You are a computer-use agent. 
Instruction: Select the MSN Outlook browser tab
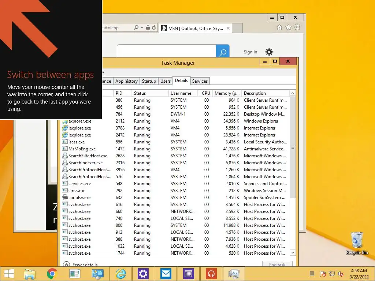pos(196,29)
